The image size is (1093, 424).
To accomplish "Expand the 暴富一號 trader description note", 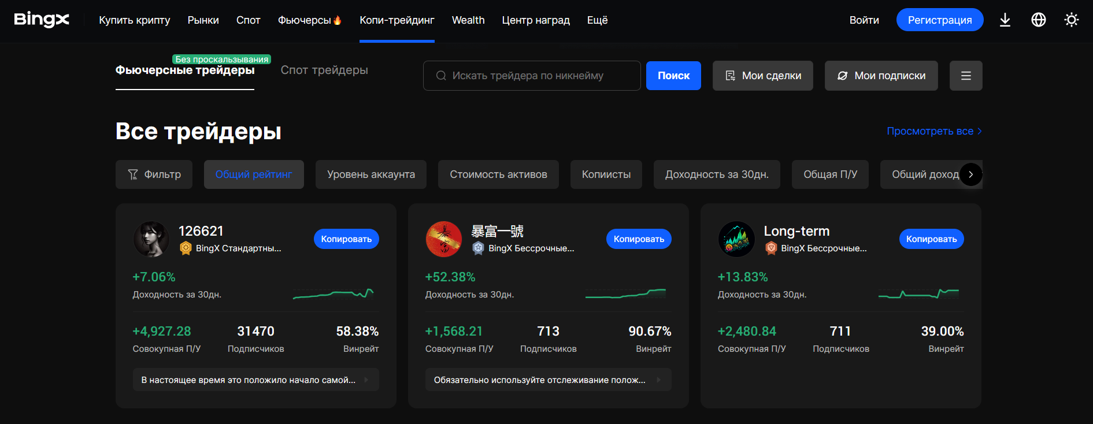I will pos(548,380).
